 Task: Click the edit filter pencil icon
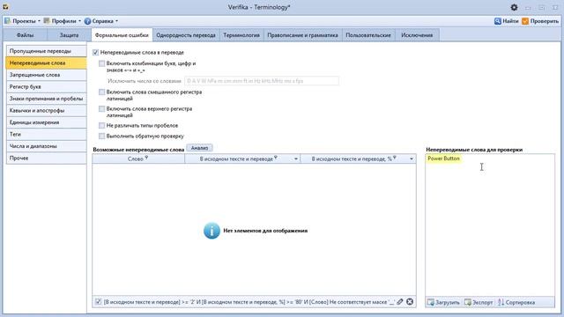click(x=400, y=302)
